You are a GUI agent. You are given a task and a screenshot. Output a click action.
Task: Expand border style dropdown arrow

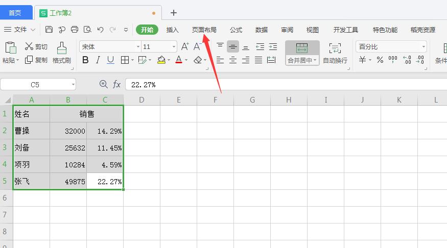click(132, 60)
